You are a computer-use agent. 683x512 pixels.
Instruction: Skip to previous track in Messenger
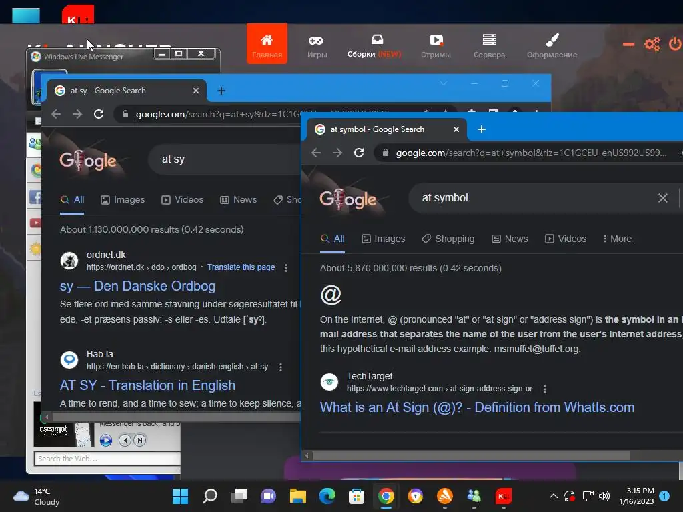[x=125, y=440]
